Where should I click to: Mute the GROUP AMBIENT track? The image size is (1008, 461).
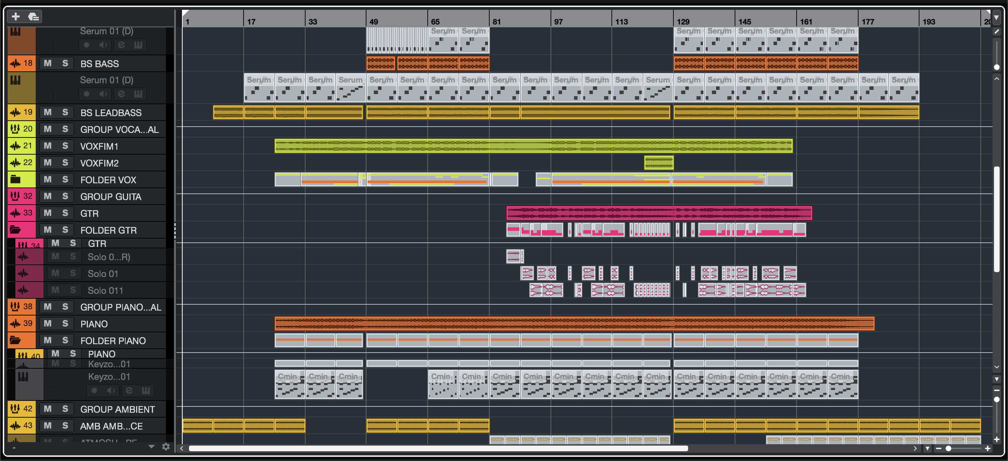coord(48,409)
